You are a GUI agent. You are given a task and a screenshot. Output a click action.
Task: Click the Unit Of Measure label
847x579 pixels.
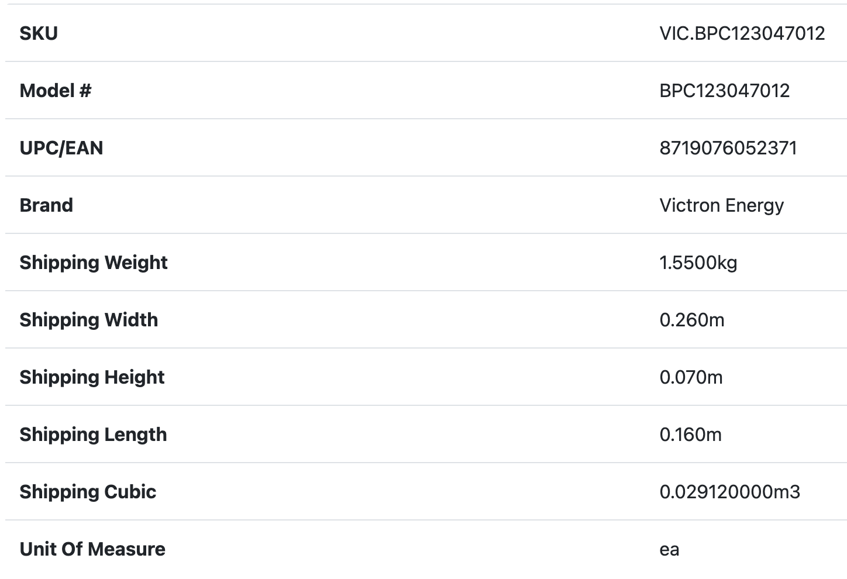coord(92,549)
